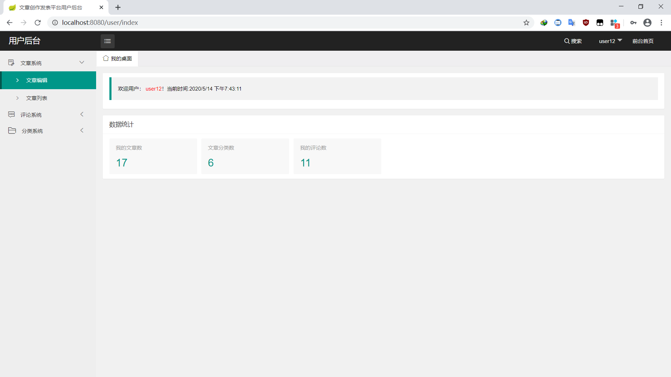Toggle the sidebar collapse hamburger button
The height and width of the screenshot is (377, 671).
[107, 41]
